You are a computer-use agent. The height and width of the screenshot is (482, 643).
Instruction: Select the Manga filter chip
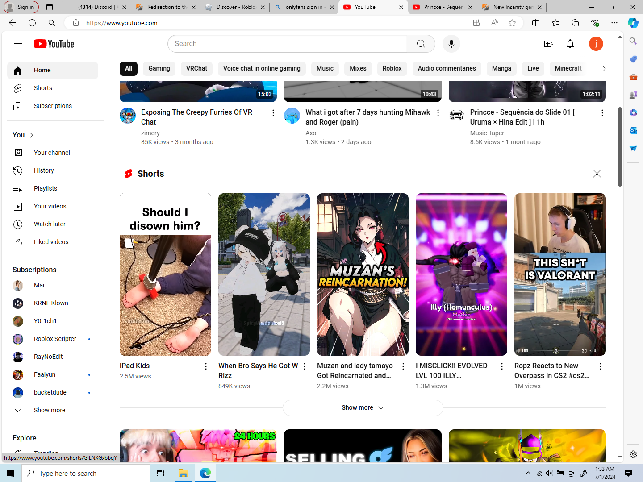pos(501,68)
